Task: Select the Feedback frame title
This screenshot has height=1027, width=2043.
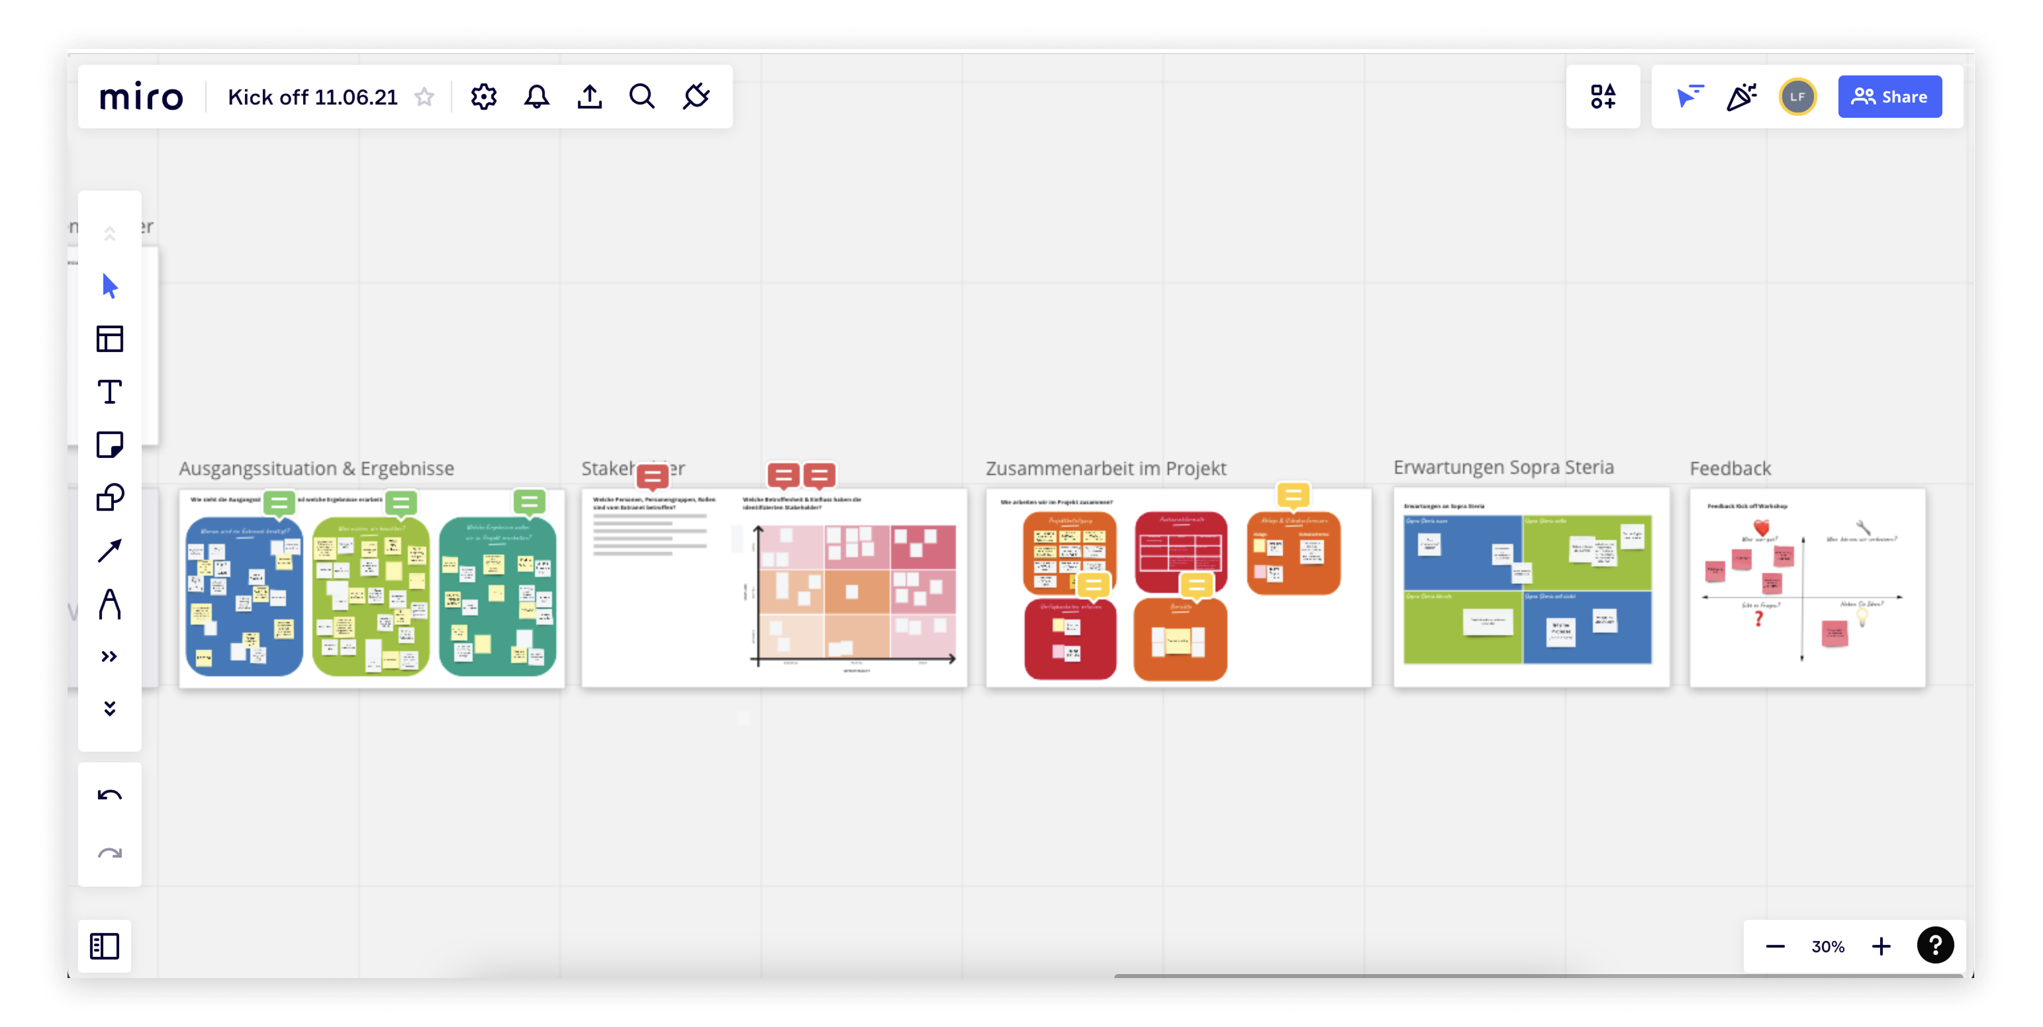Action: coord(1730,468)
